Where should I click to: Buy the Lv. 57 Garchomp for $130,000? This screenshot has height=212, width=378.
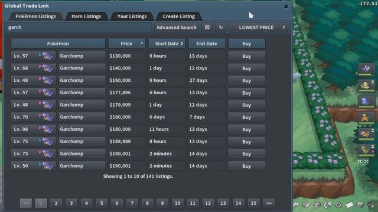coord(247,56)
